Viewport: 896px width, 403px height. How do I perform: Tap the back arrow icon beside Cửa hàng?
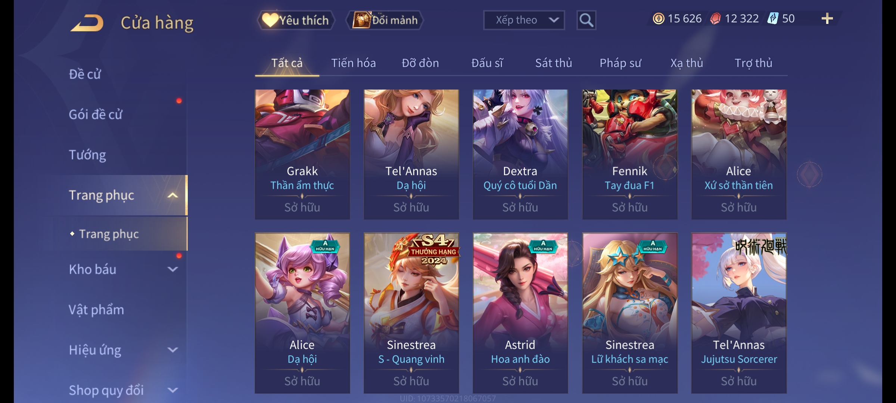[87, 23]
